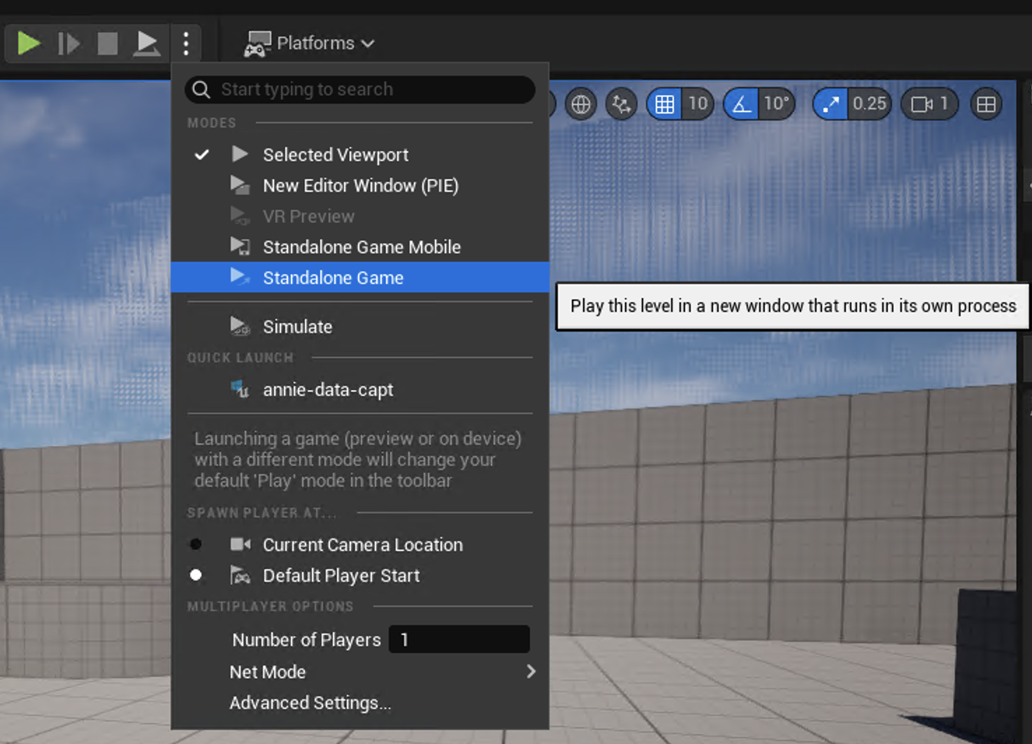Click the surface snapping icon

click(621, 103)
